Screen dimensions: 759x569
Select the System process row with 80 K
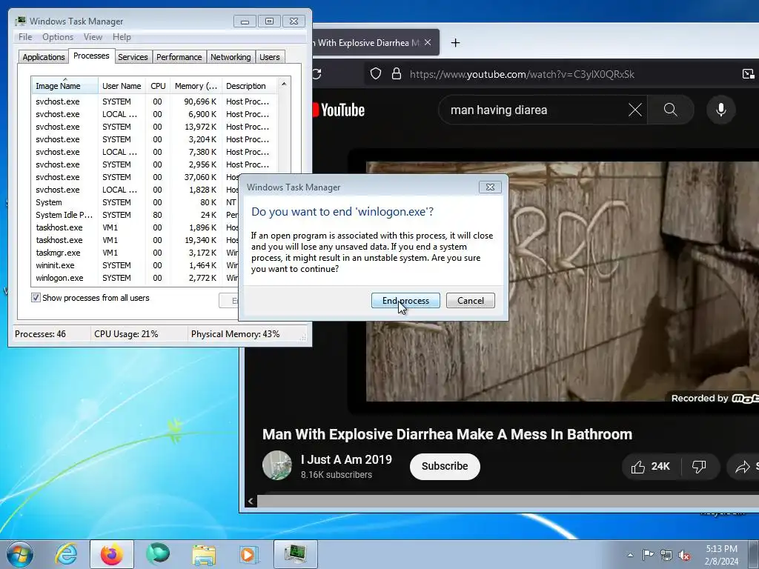pos(136,202)
